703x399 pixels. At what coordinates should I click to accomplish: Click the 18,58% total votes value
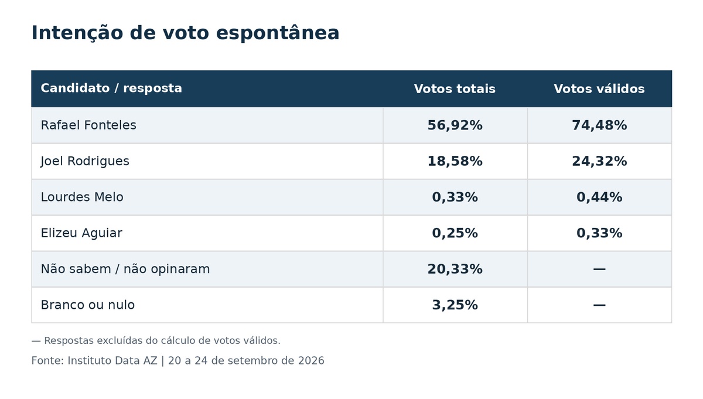[455, 162]
